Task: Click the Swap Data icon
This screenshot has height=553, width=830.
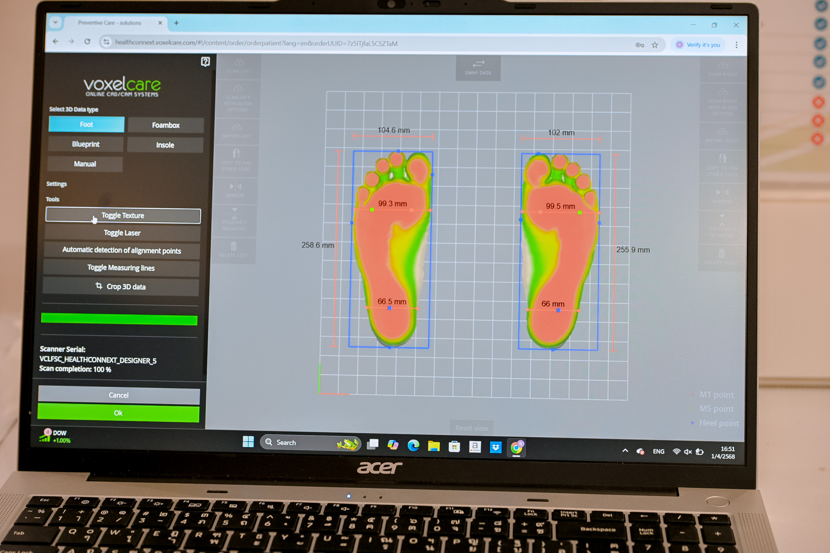Action: (x=478, y=64)
